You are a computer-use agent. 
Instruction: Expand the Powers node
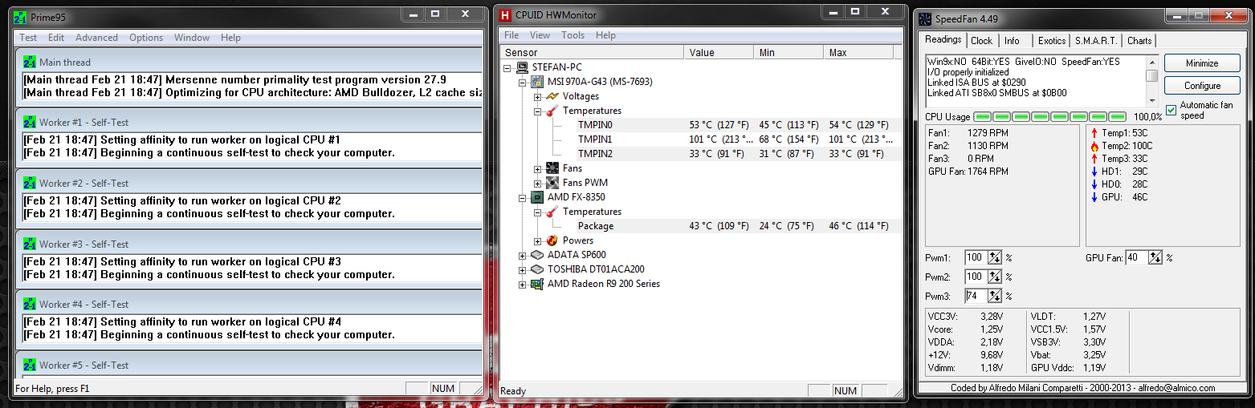coord(537,241)
